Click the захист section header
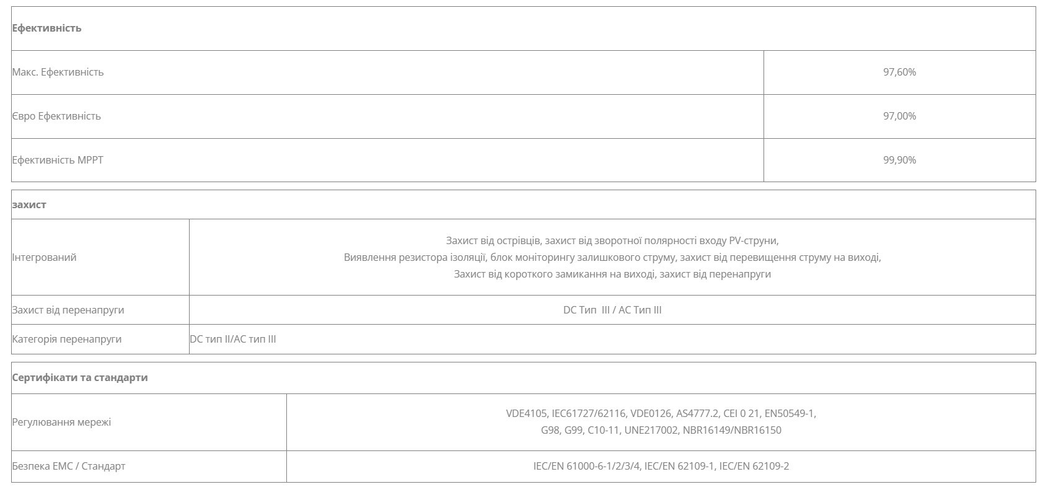The height and width of the screenshot is (487, 1043). point(29,204)
